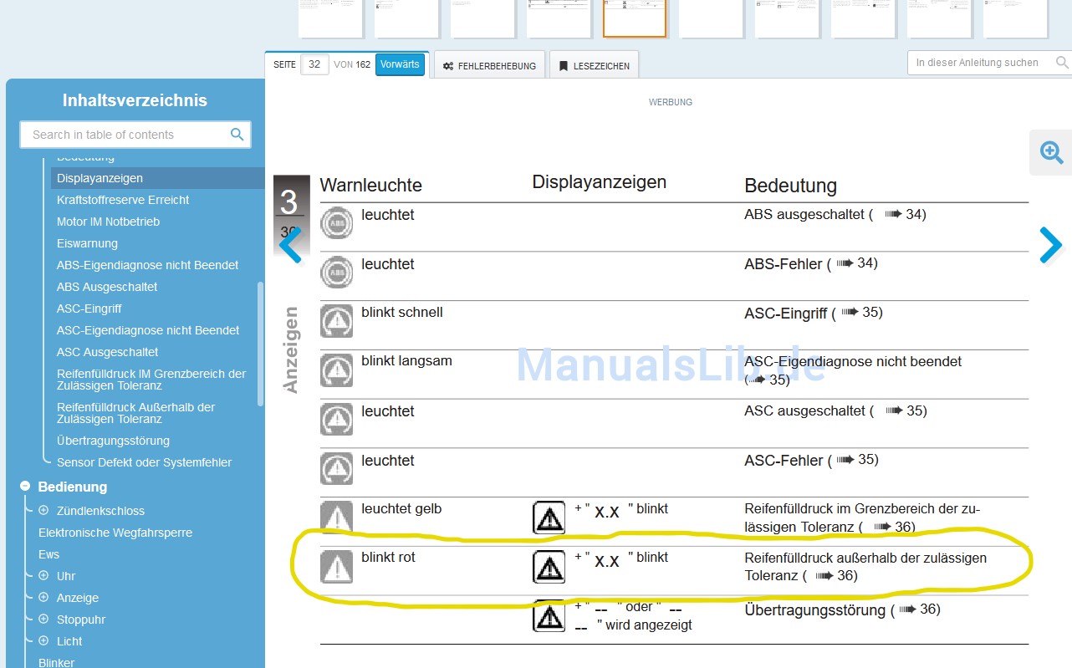The width and height of the screenshot is (1072, 668).
Task: Click ASC warning icon beside 'blinkt schnell'
Action: [x=336, y=321]
